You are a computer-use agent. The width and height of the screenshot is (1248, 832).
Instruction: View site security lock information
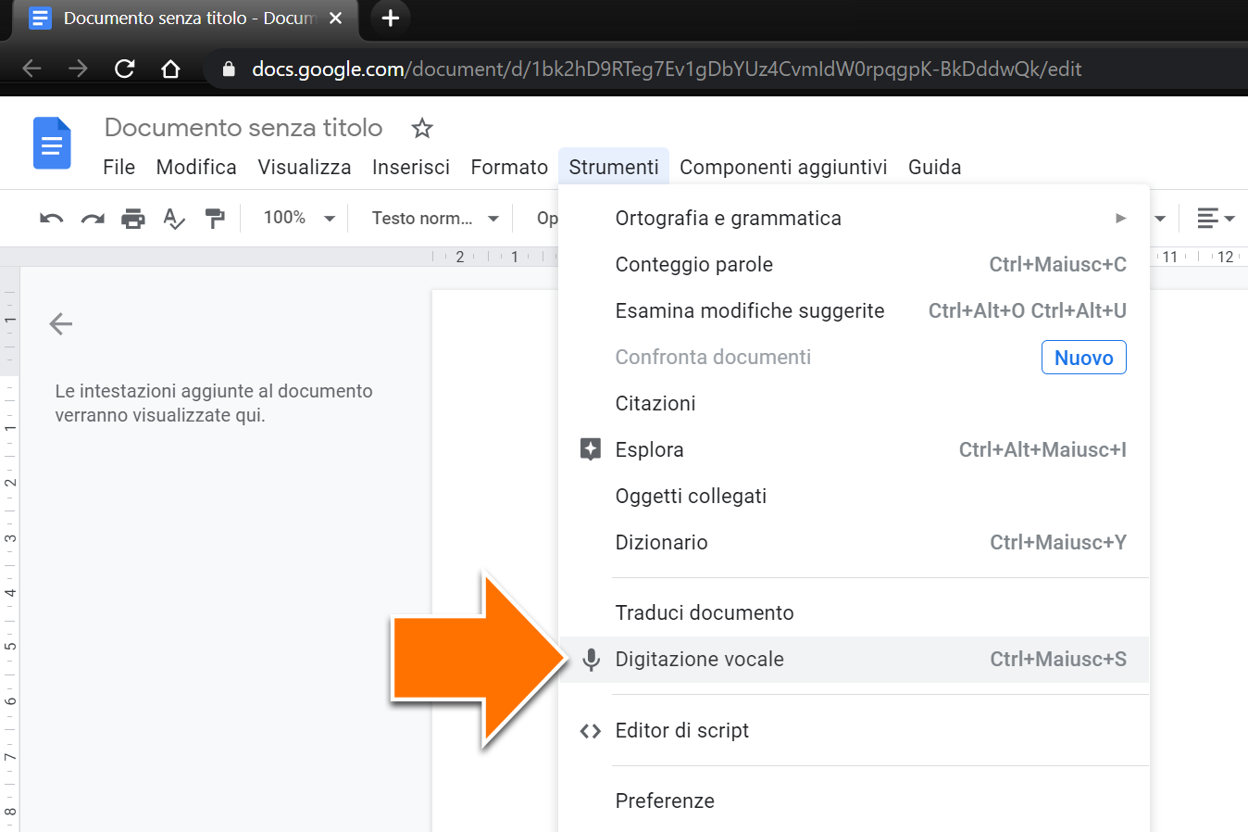(x=230, y=69)
